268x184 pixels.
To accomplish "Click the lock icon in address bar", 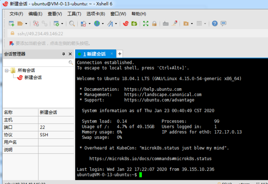I will point(12,33).
